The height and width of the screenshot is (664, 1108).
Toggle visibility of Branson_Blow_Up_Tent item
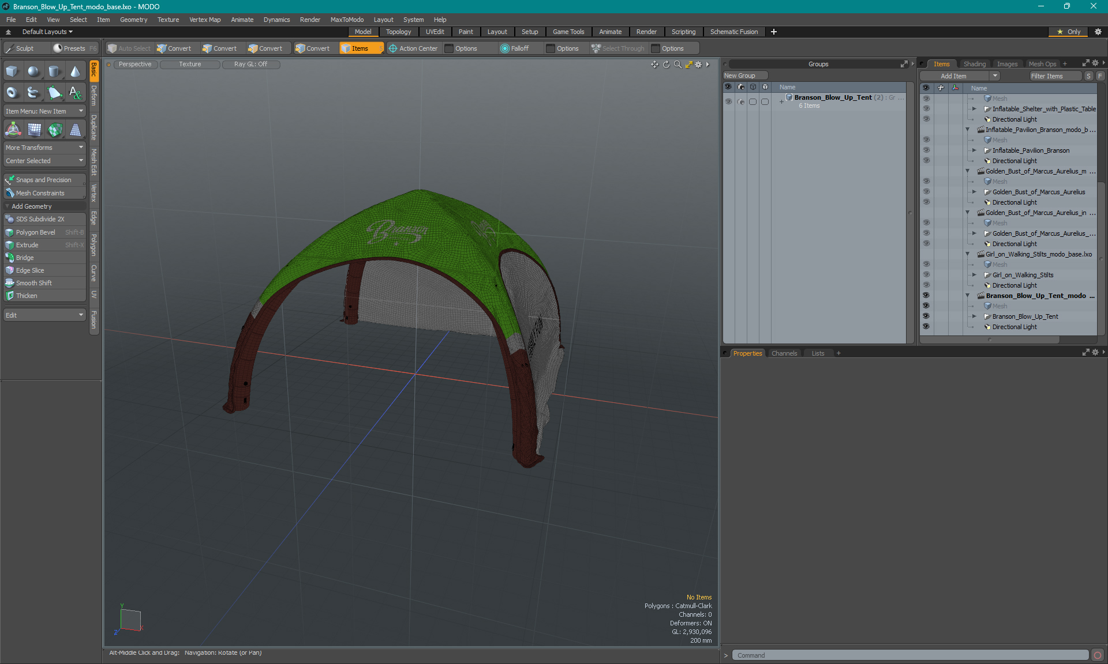(x=926, y=316)
